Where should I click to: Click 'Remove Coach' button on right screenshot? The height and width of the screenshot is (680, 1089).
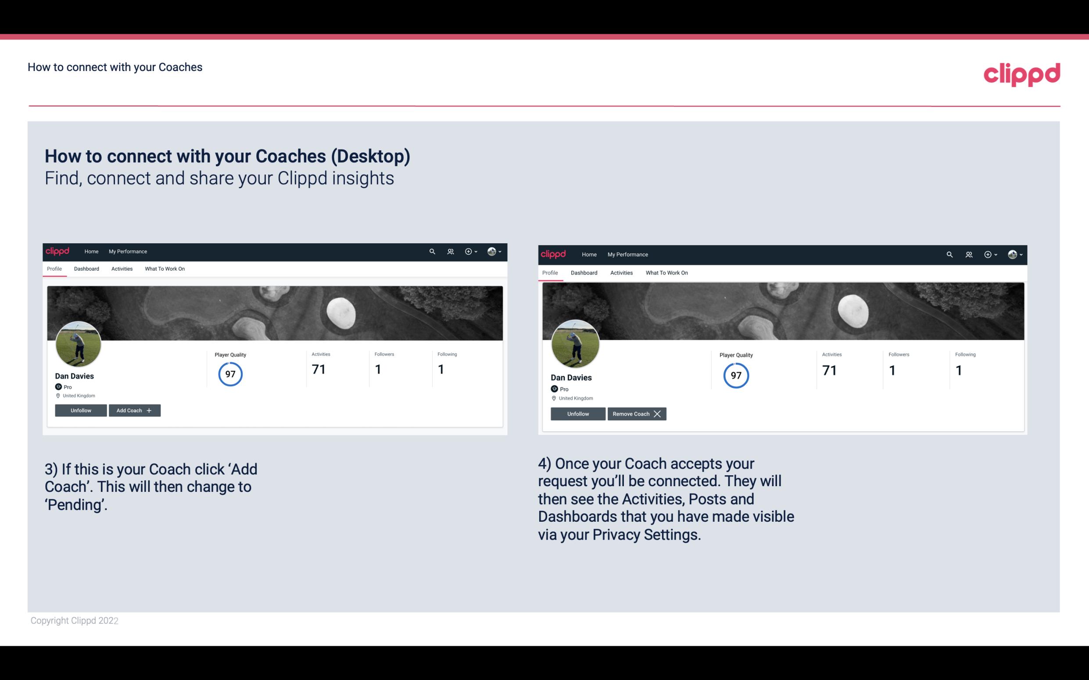[x=636, y=413]
